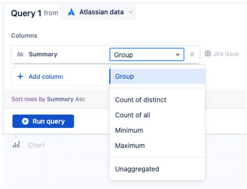Select Maximum aggregation option

[x=157, y=146]
